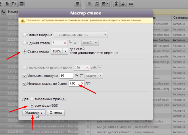Image resolution: width=188 pixels, height=135 pixels.
Task: Choose the выбранных фраз (1) radio
Action: click(32, 99)
